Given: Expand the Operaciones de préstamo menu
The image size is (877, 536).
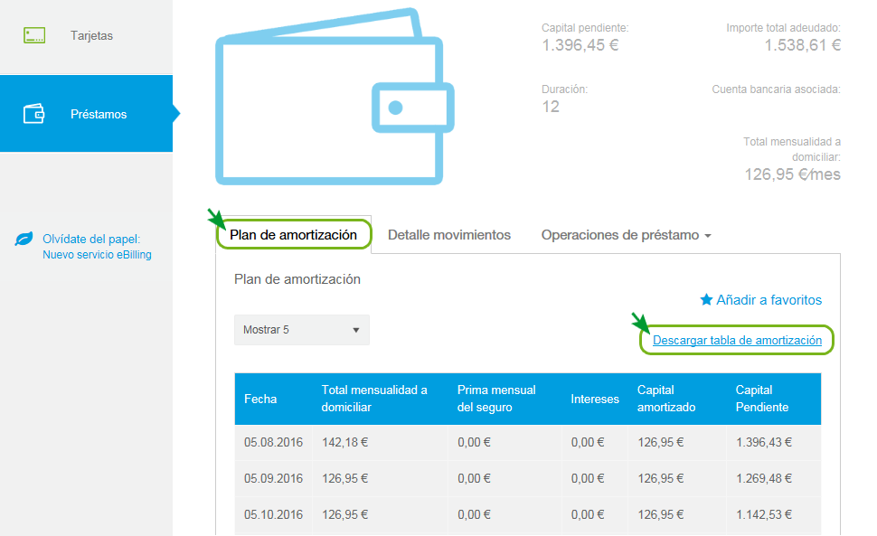Looking at the screenshot, I should [x=625, y=234].
